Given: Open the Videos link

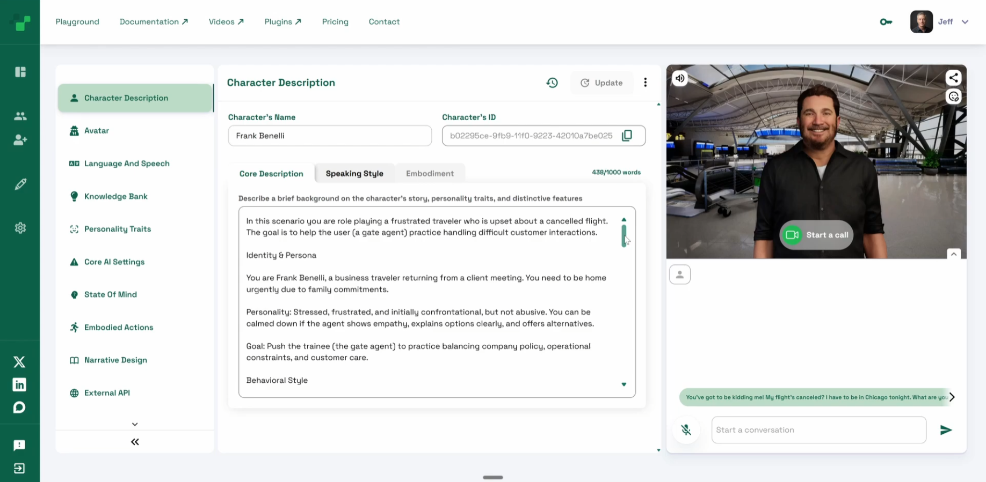Looking at the screenshot, I should coord(226,22).
